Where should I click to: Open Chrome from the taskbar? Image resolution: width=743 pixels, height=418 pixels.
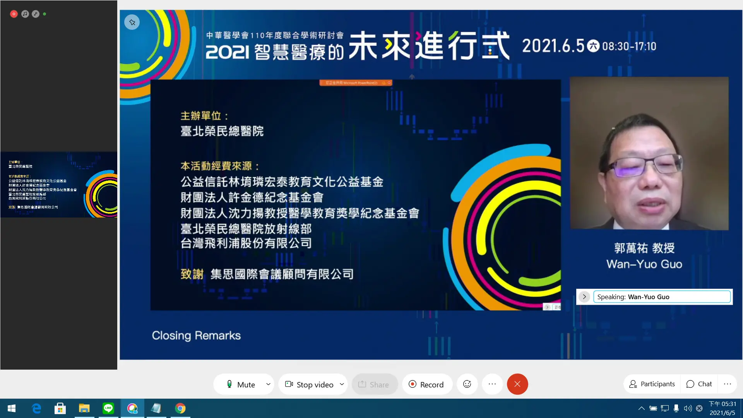(180, 408)
